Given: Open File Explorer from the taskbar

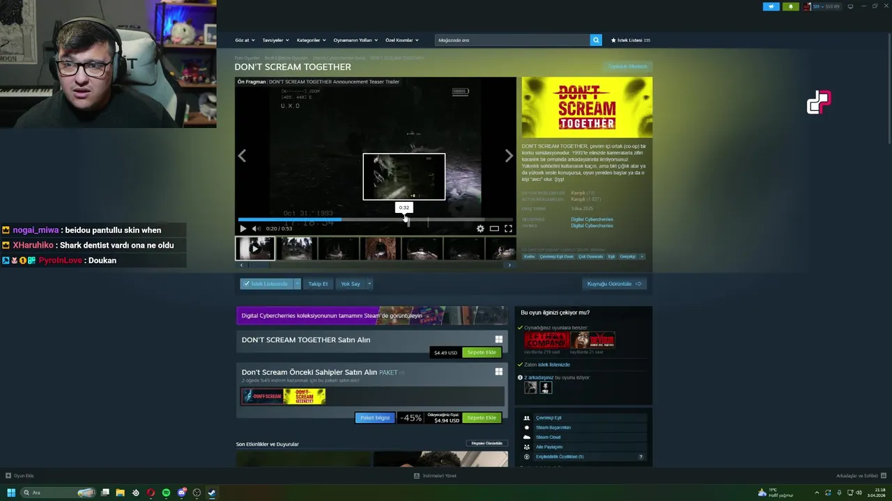Looking at the screenshot, I should point(120,493).
